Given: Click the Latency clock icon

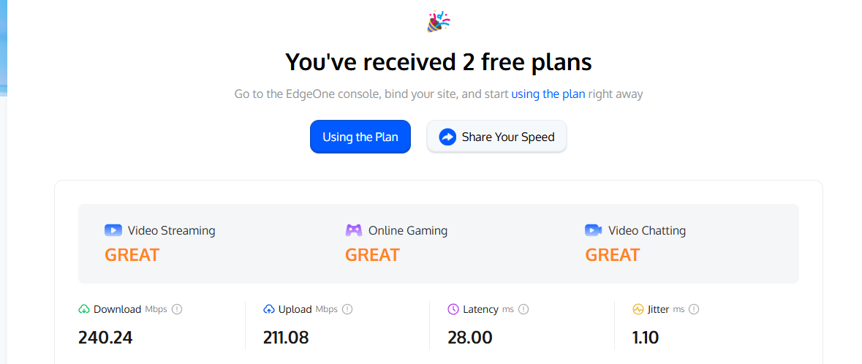Looking at the screenshot, I should pyautogui.click(x=453, y=309).
